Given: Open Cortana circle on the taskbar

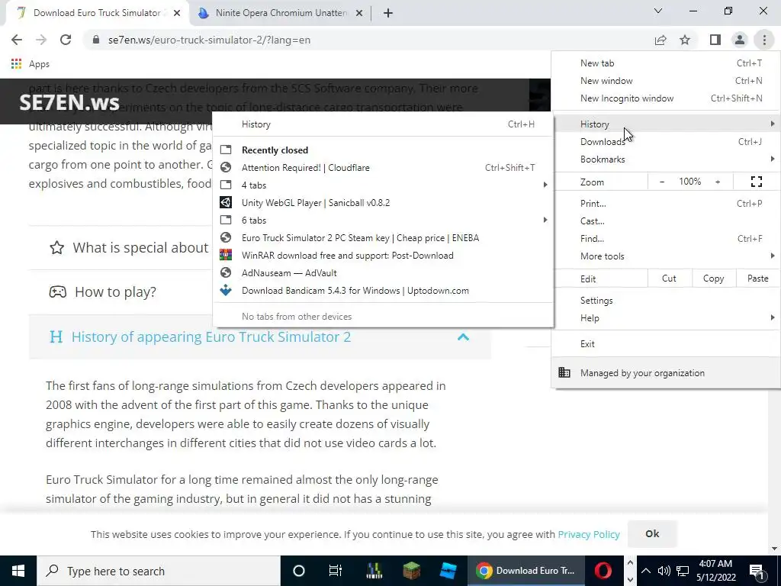Looking at the screenshot, I should pyautogui.click(x=298, y=571).
